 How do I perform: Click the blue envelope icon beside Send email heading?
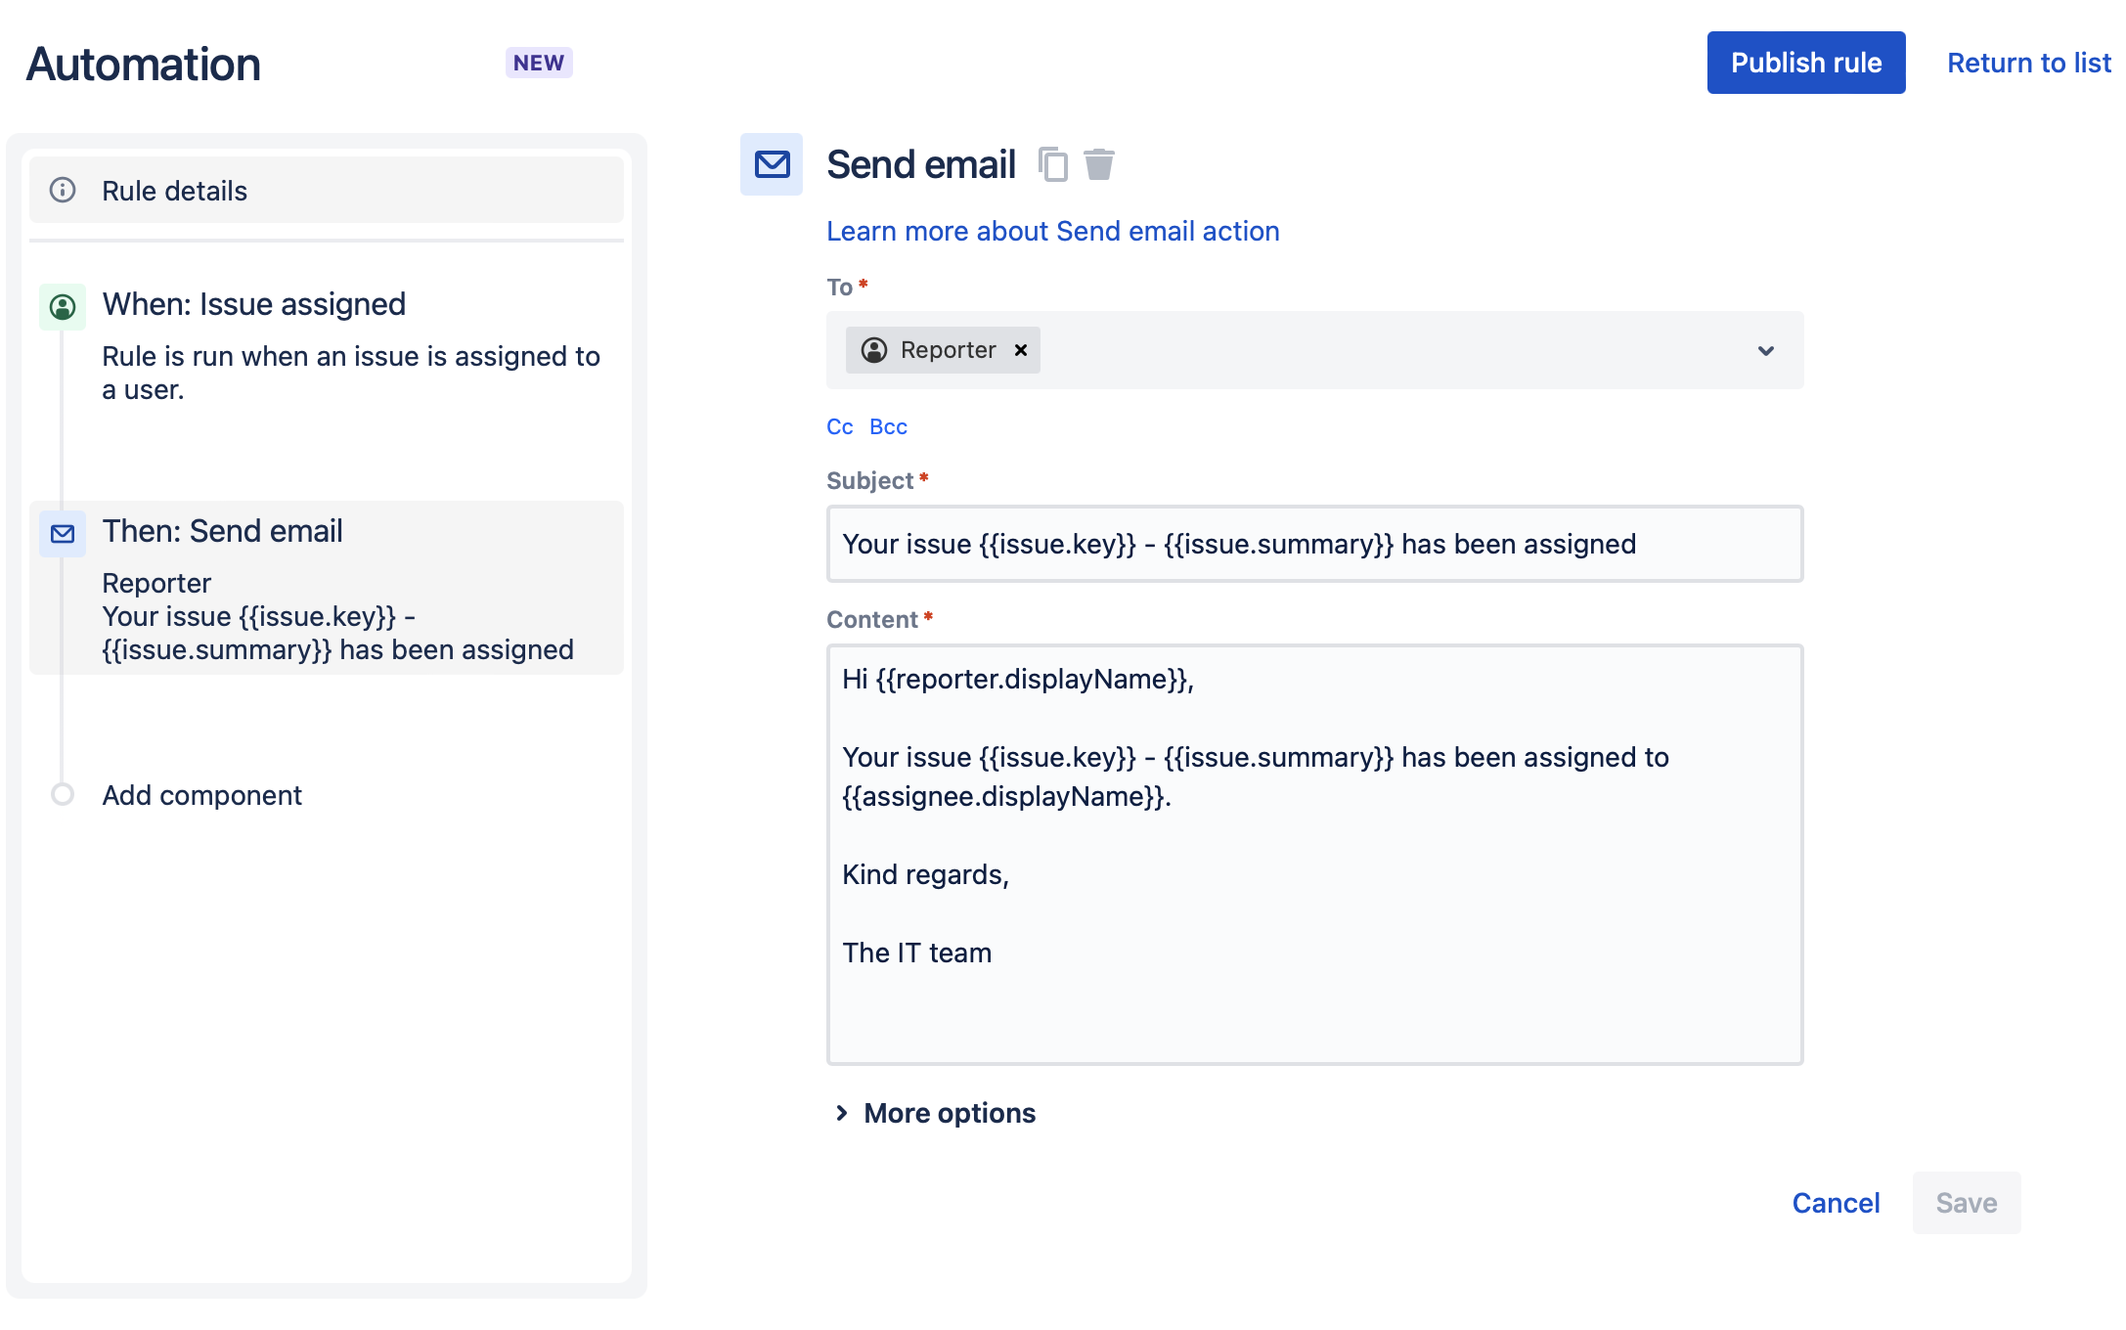pyautogui.click(x=771, y=164)
